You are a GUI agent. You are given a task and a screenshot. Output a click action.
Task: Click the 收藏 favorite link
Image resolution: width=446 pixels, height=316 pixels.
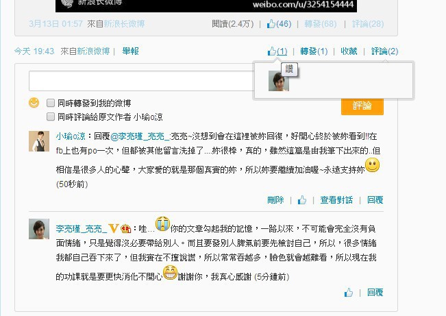click(349, 51)
